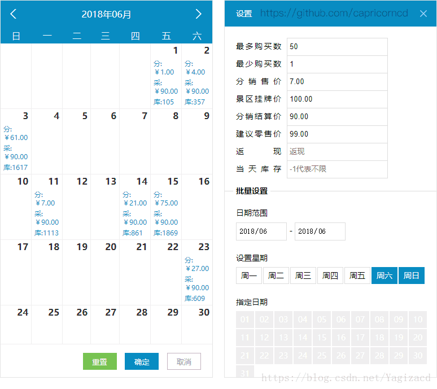This screenshot has width=437, height=389.
Task: Click the 2018年06月 calendar title
Action: click(x=106, y=14)
